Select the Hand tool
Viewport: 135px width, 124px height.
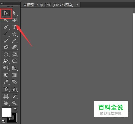[6, 103]
